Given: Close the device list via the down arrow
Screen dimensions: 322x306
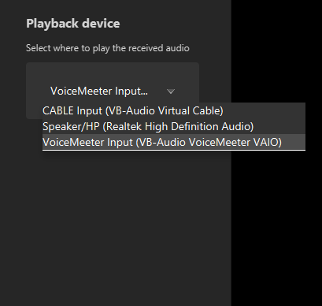Looking at the screenshot, I should [x=171, y=91].
